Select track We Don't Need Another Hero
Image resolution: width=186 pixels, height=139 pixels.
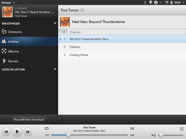(x=122, y=39)
